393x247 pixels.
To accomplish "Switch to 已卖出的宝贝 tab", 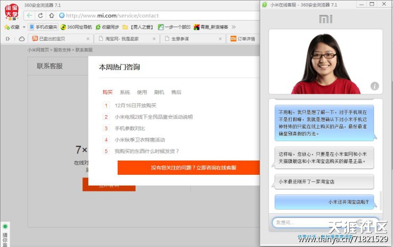I will [60, 39].
